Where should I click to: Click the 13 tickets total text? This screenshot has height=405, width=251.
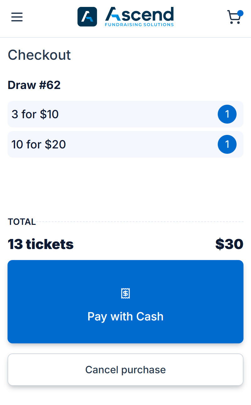41,244
